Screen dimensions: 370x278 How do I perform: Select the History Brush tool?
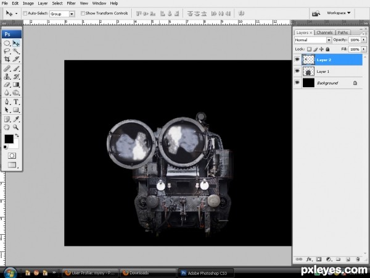(x=16, y=77)
